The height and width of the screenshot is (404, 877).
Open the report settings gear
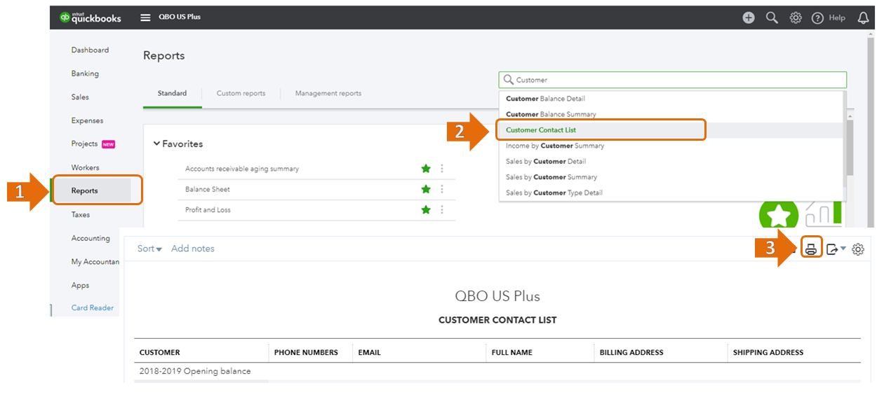pos(858,249)
